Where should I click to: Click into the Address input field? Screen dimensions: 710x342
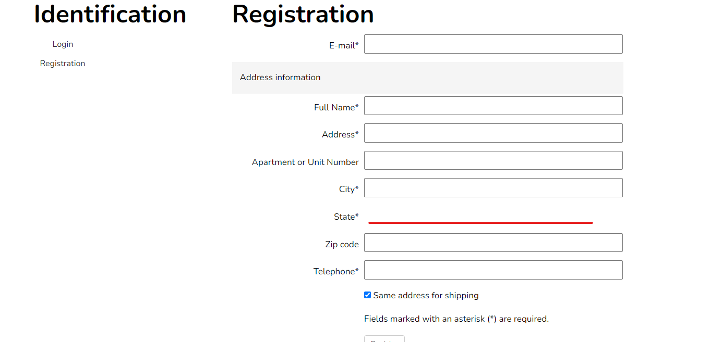[493, 133]
